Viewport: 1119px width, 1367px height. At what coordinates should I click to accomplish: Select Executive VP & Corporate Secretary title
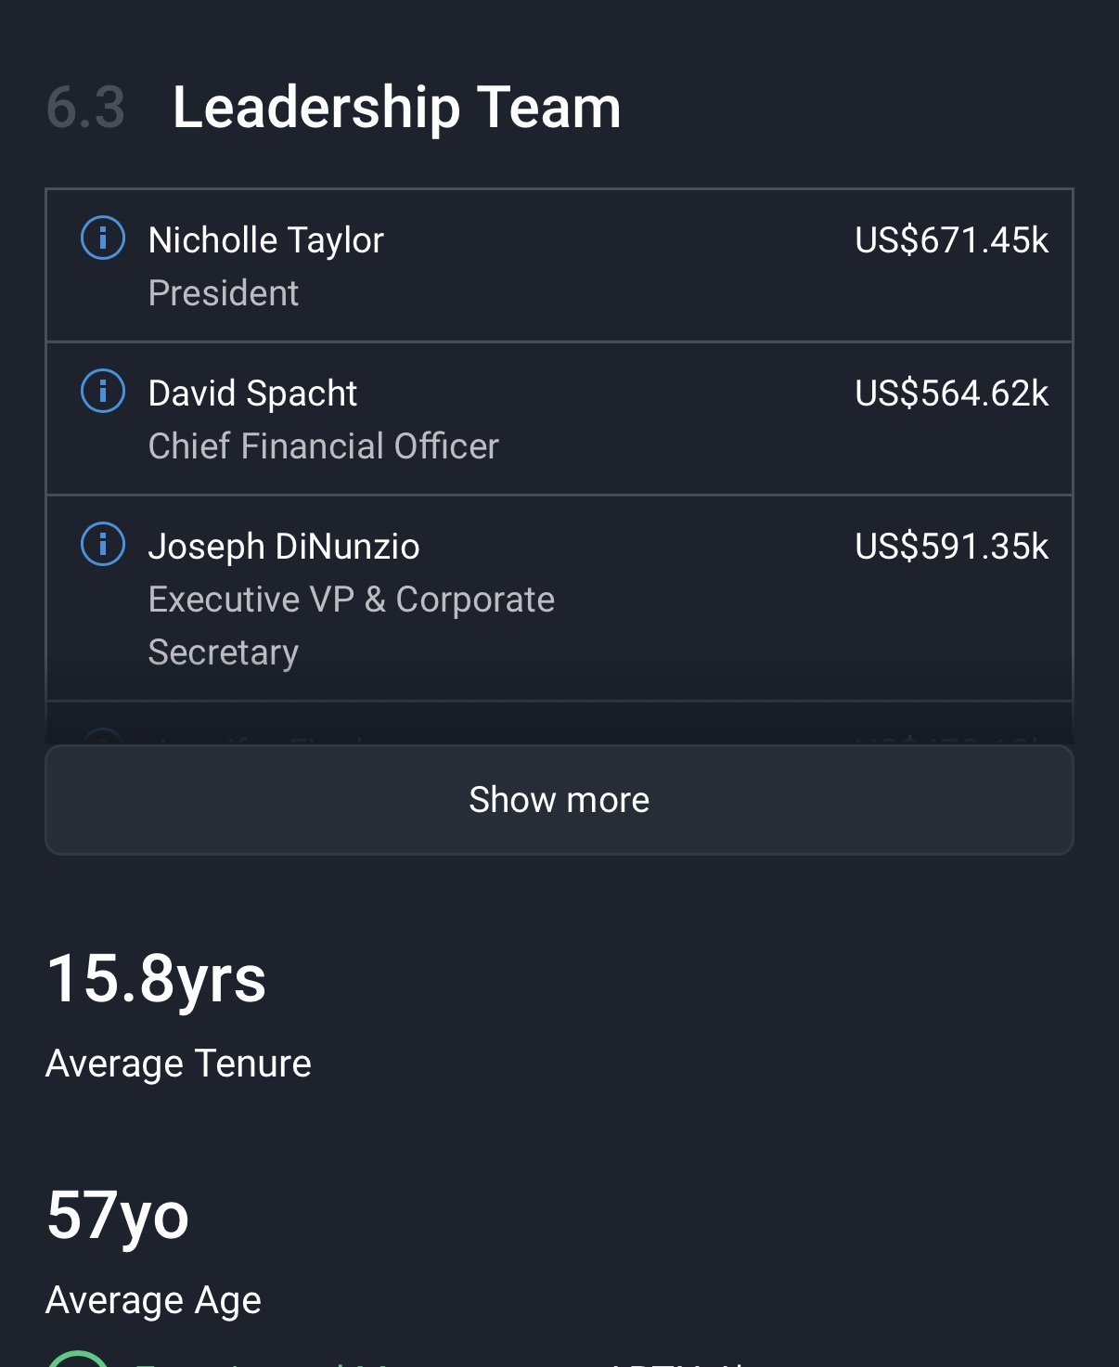(351, 625)
